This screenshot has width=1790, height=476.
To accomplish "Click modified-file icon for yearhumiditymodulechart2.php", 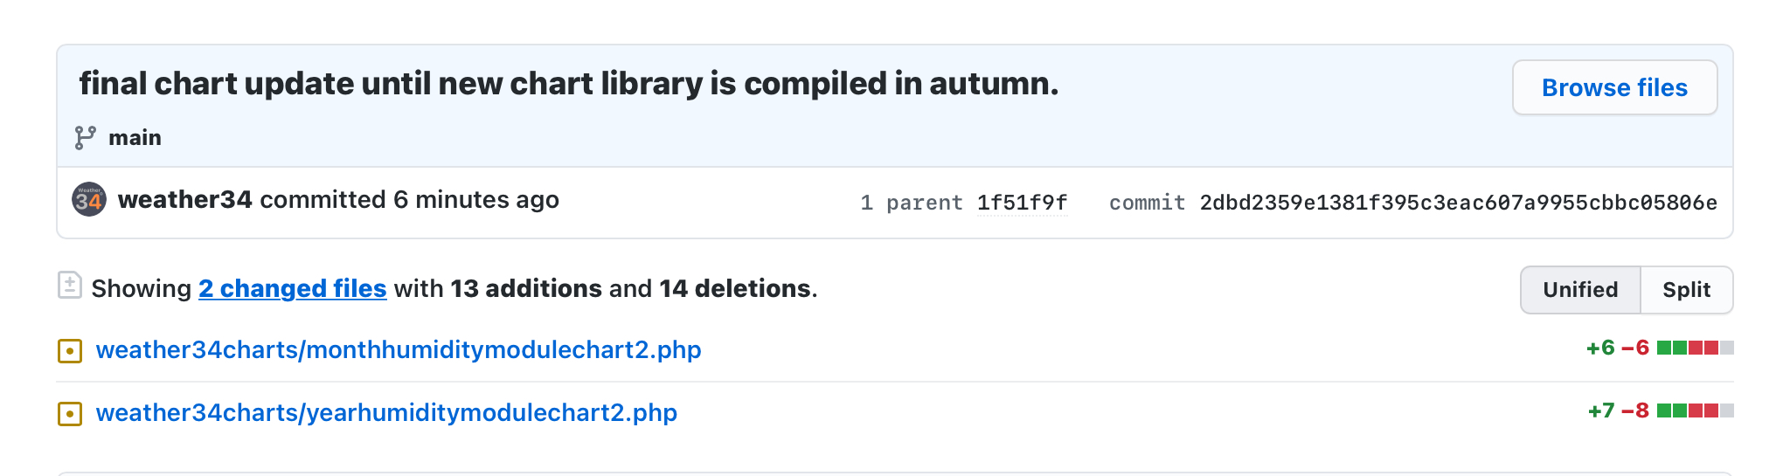I will (x=70, y=414).
